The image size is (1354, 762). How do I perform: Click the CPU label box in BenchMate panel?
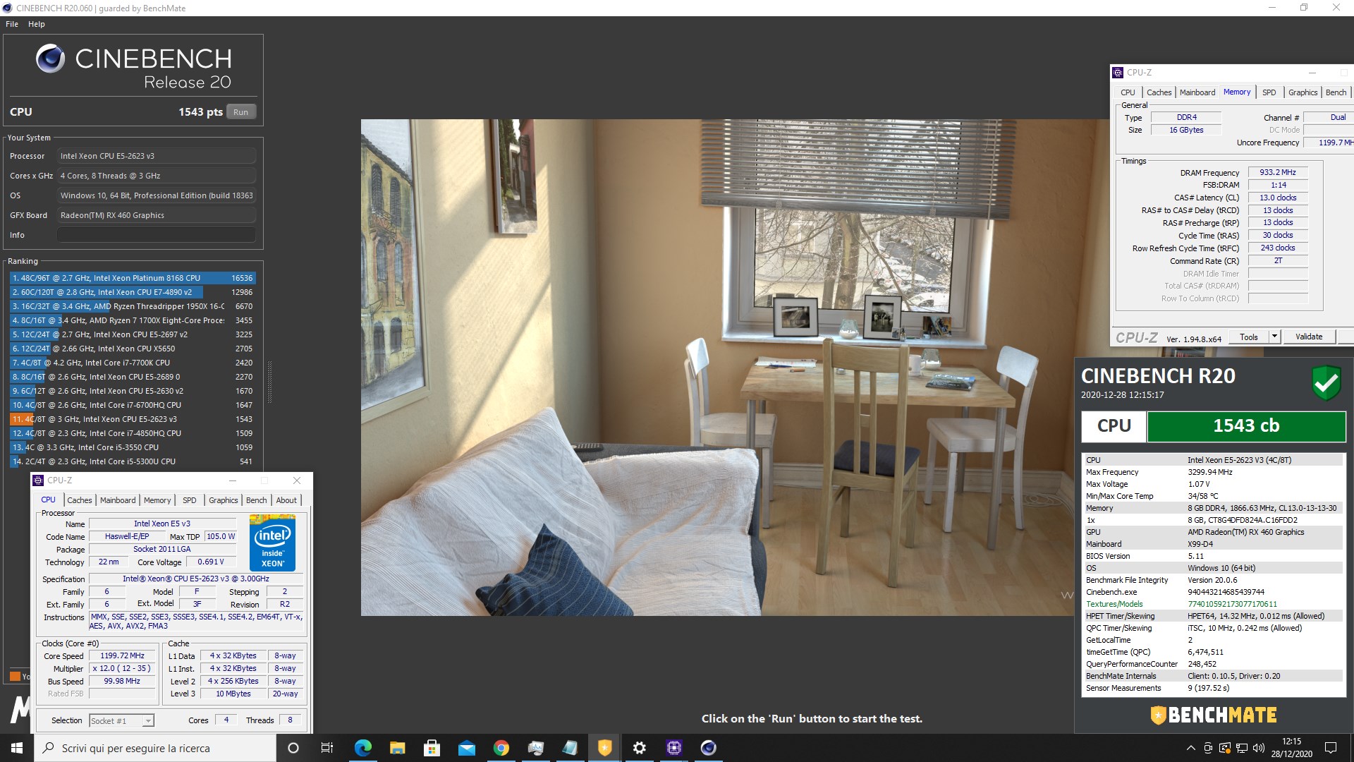point(1114,425)
